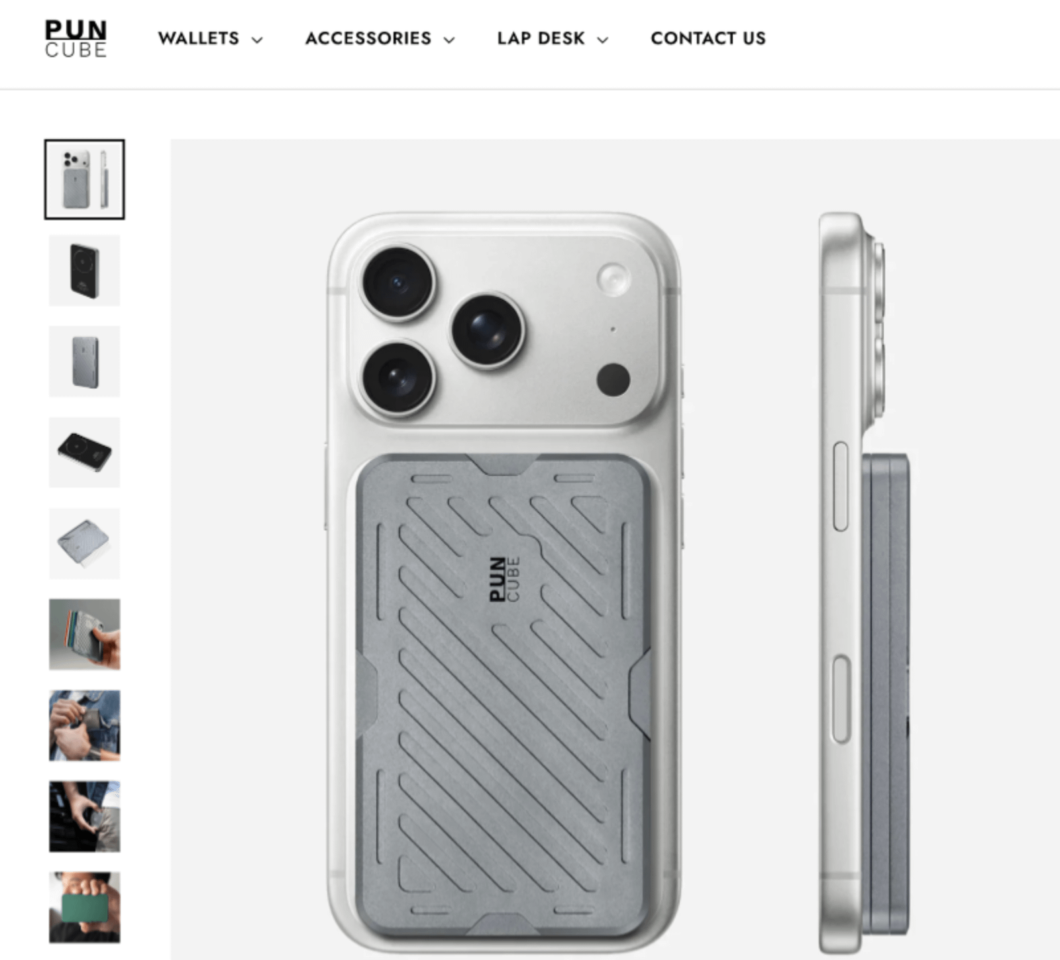Select the thumbnail of hand holding cards
1060x960 pixels.
tap(85, 635)
